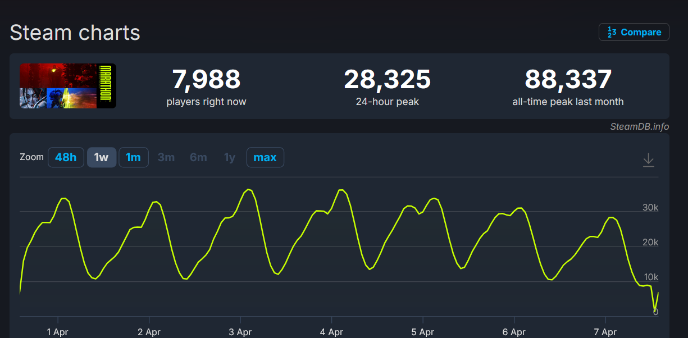Click the 5 Apr axis label
This screenshot has width=688, height=338.
[x=423, y=332]
